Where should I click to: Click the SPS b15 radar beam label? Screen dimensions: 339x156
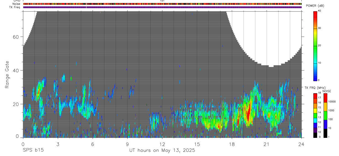(33, 150)
